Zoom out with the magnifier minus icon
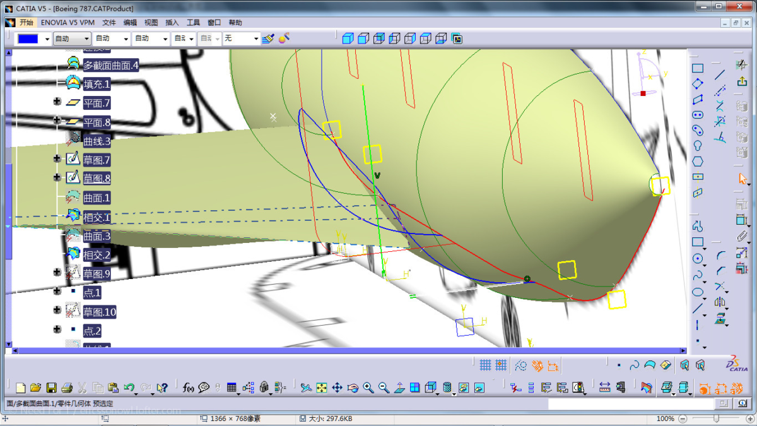This screenshot has height=426, width=757. 384,388
